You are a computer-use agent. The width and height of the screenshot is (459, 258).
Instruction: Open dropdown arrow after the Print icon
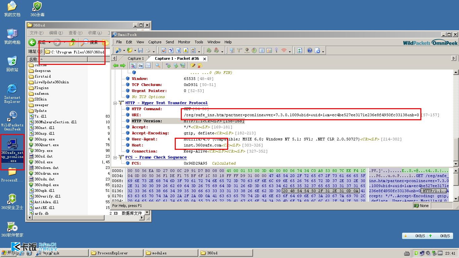[x=154, y=51]
